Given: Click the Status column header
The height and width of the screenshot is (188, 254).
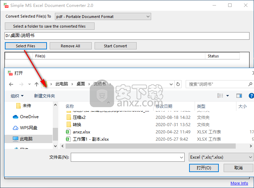Looking at the screenshot, I should click(x=222, y=56).
